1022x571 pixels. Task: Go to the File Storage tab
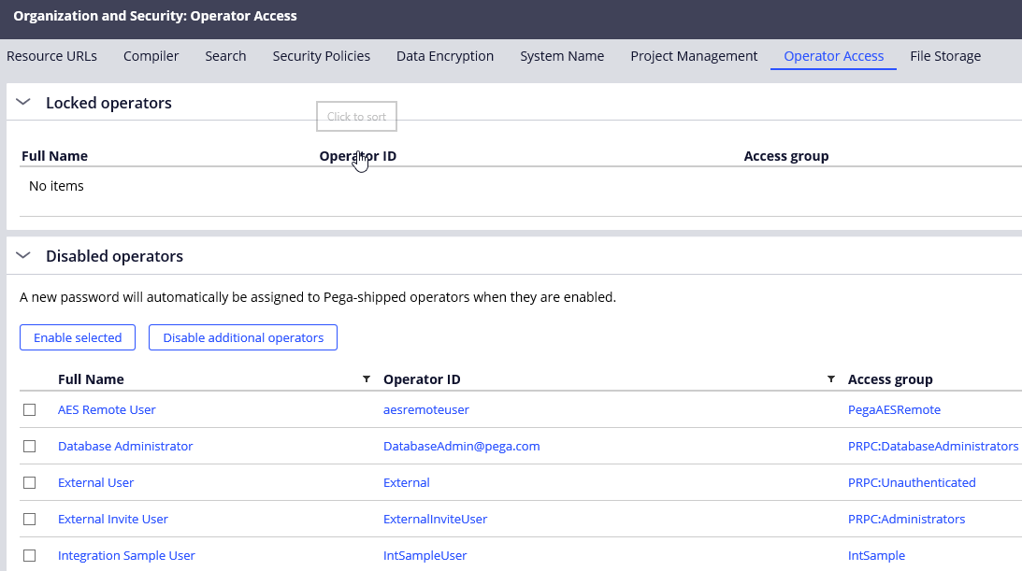tap(945, 56)
